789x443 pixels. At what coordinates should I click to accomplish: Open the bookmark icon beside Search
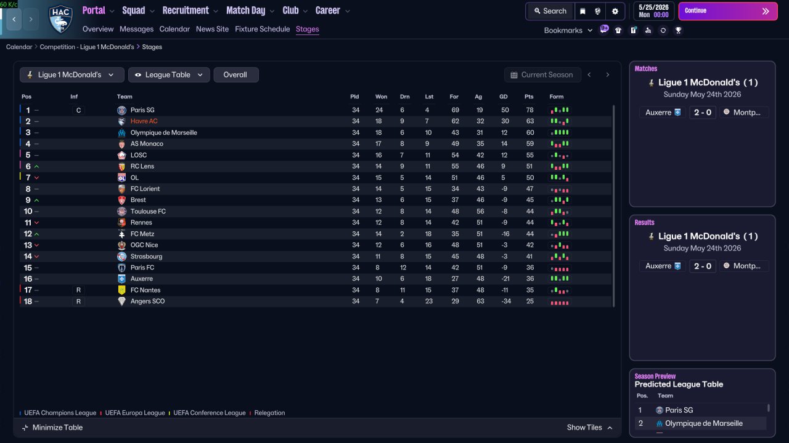[583, 11]
